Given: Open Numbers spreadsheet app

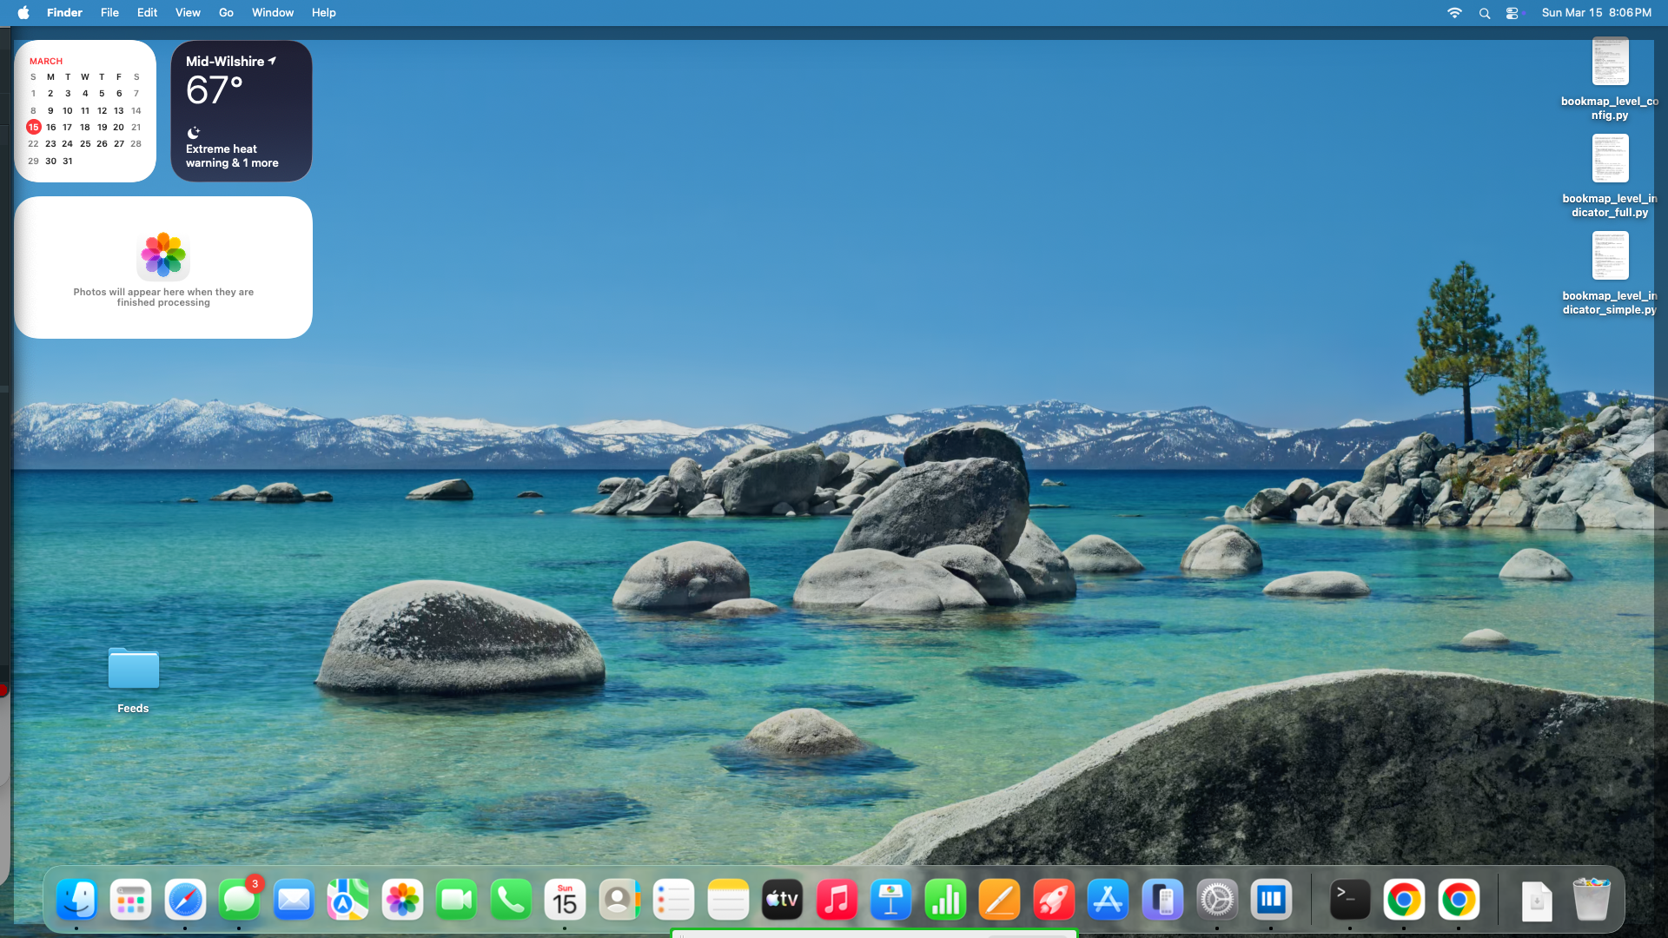Looking at the screenshot, I should coord(945,900).
